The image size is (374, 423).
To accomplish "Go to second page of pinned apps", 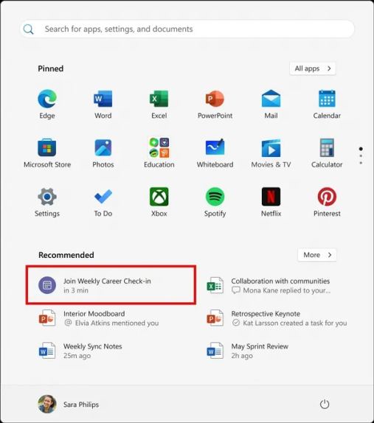I will pos(361,156).
